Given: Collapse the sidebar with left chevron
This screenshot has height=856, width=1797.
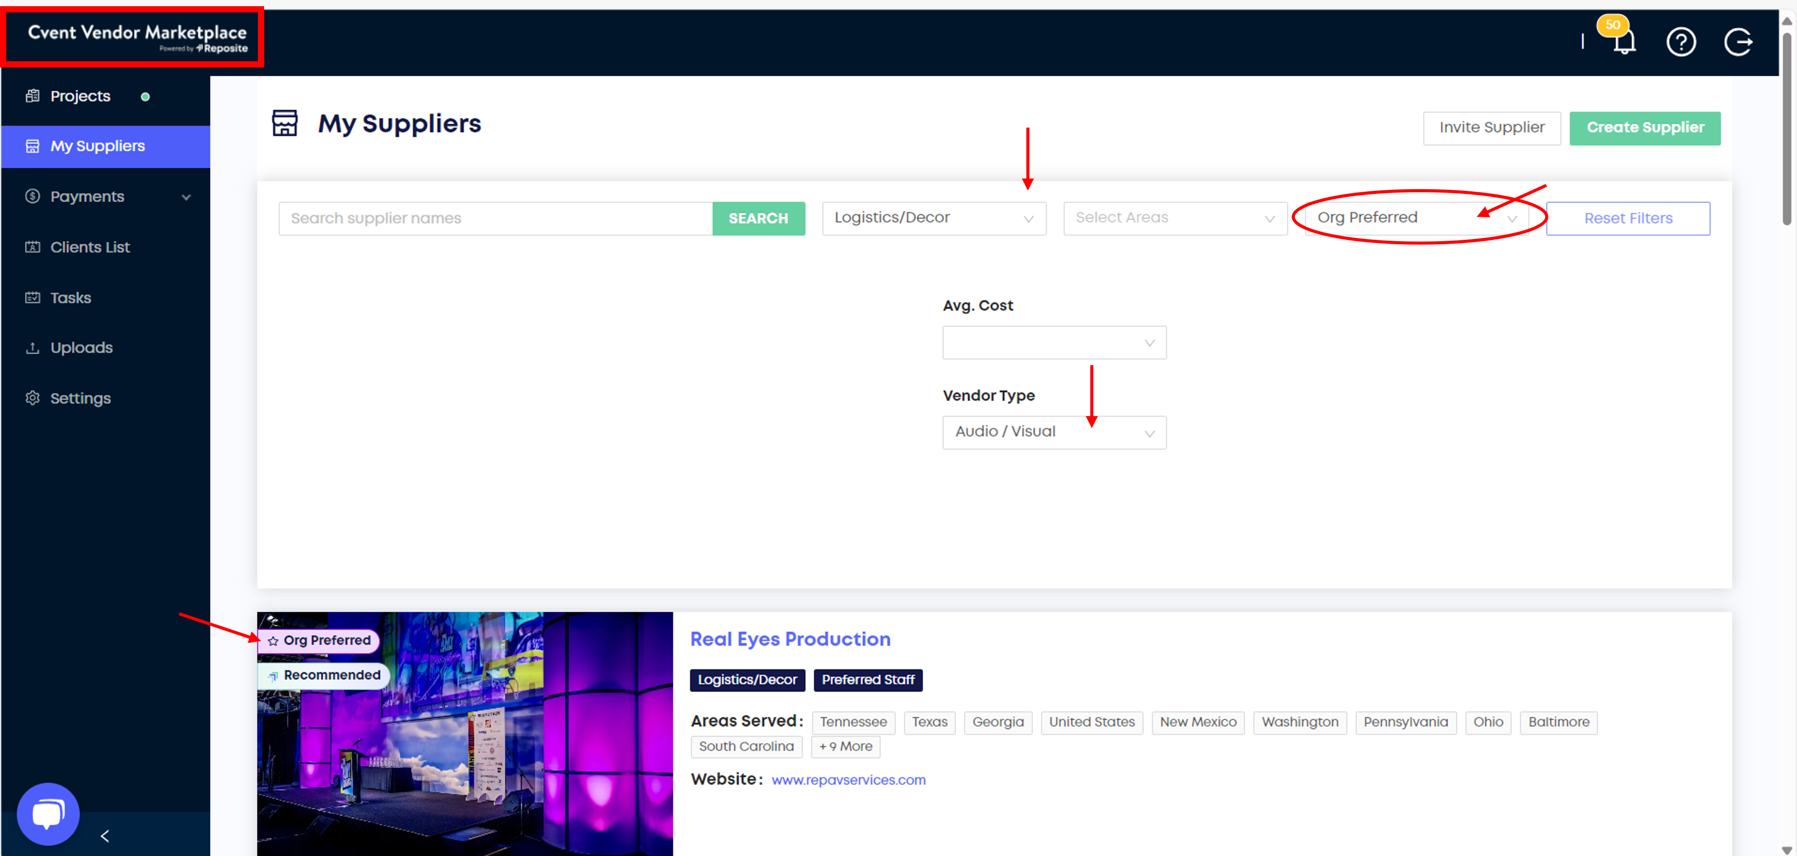Looking at the screenshot, I should (x=104, y=836).
